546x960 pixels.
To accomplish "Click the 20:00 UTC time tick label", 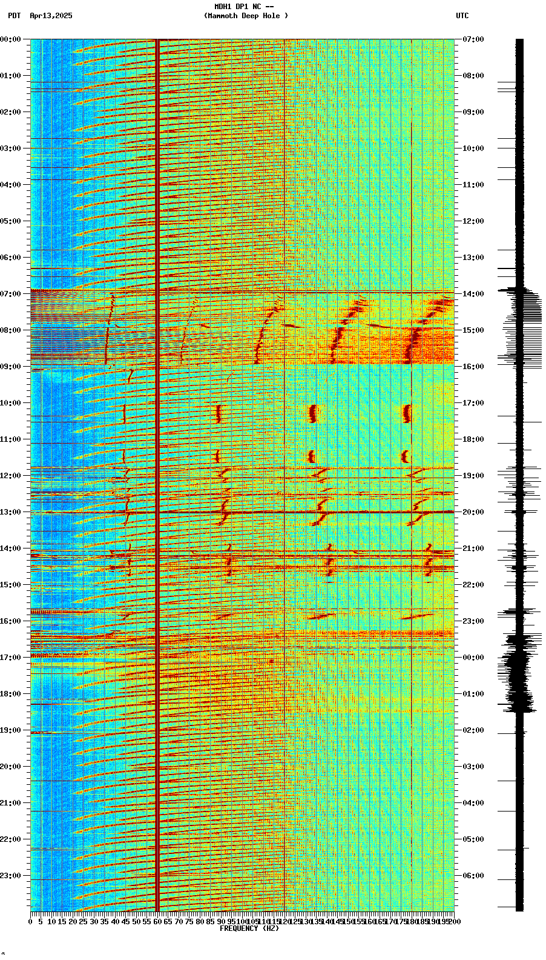I will pos(473,512).
